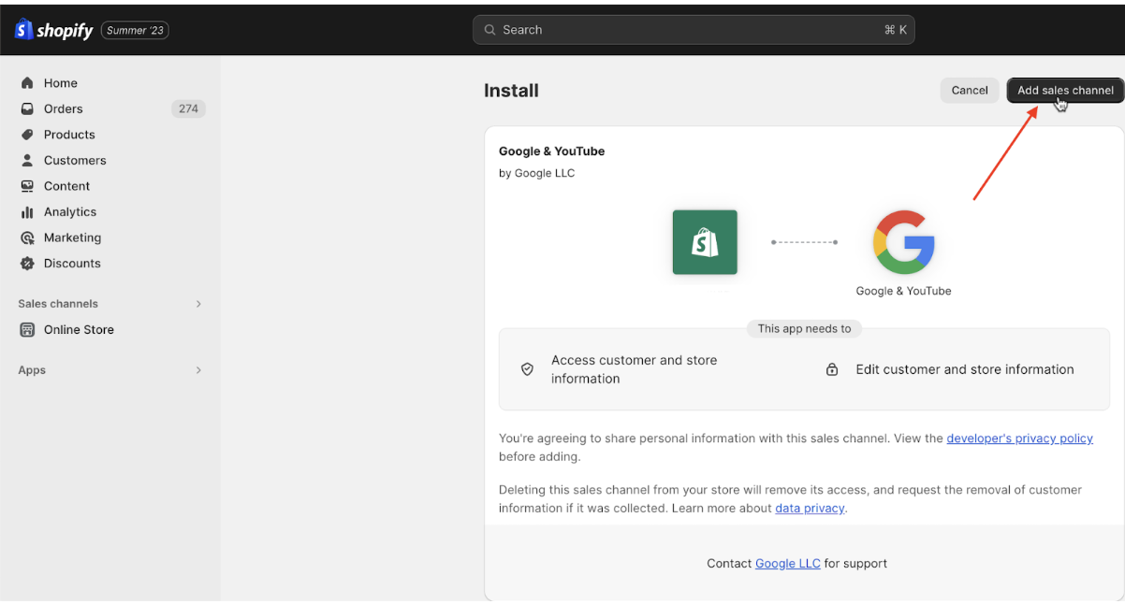The height and width of the screenshot is (604, 1125).
Task: Open Online Store sales channel
Action: pos(79,330)
